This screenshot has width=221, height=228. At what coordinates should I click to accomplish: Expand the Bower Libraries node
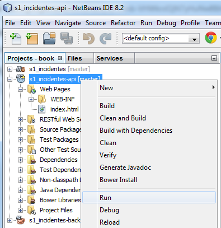(20, 201)
